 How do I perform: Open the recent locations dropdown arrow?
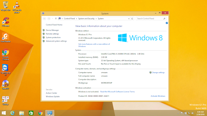point(52,19)
